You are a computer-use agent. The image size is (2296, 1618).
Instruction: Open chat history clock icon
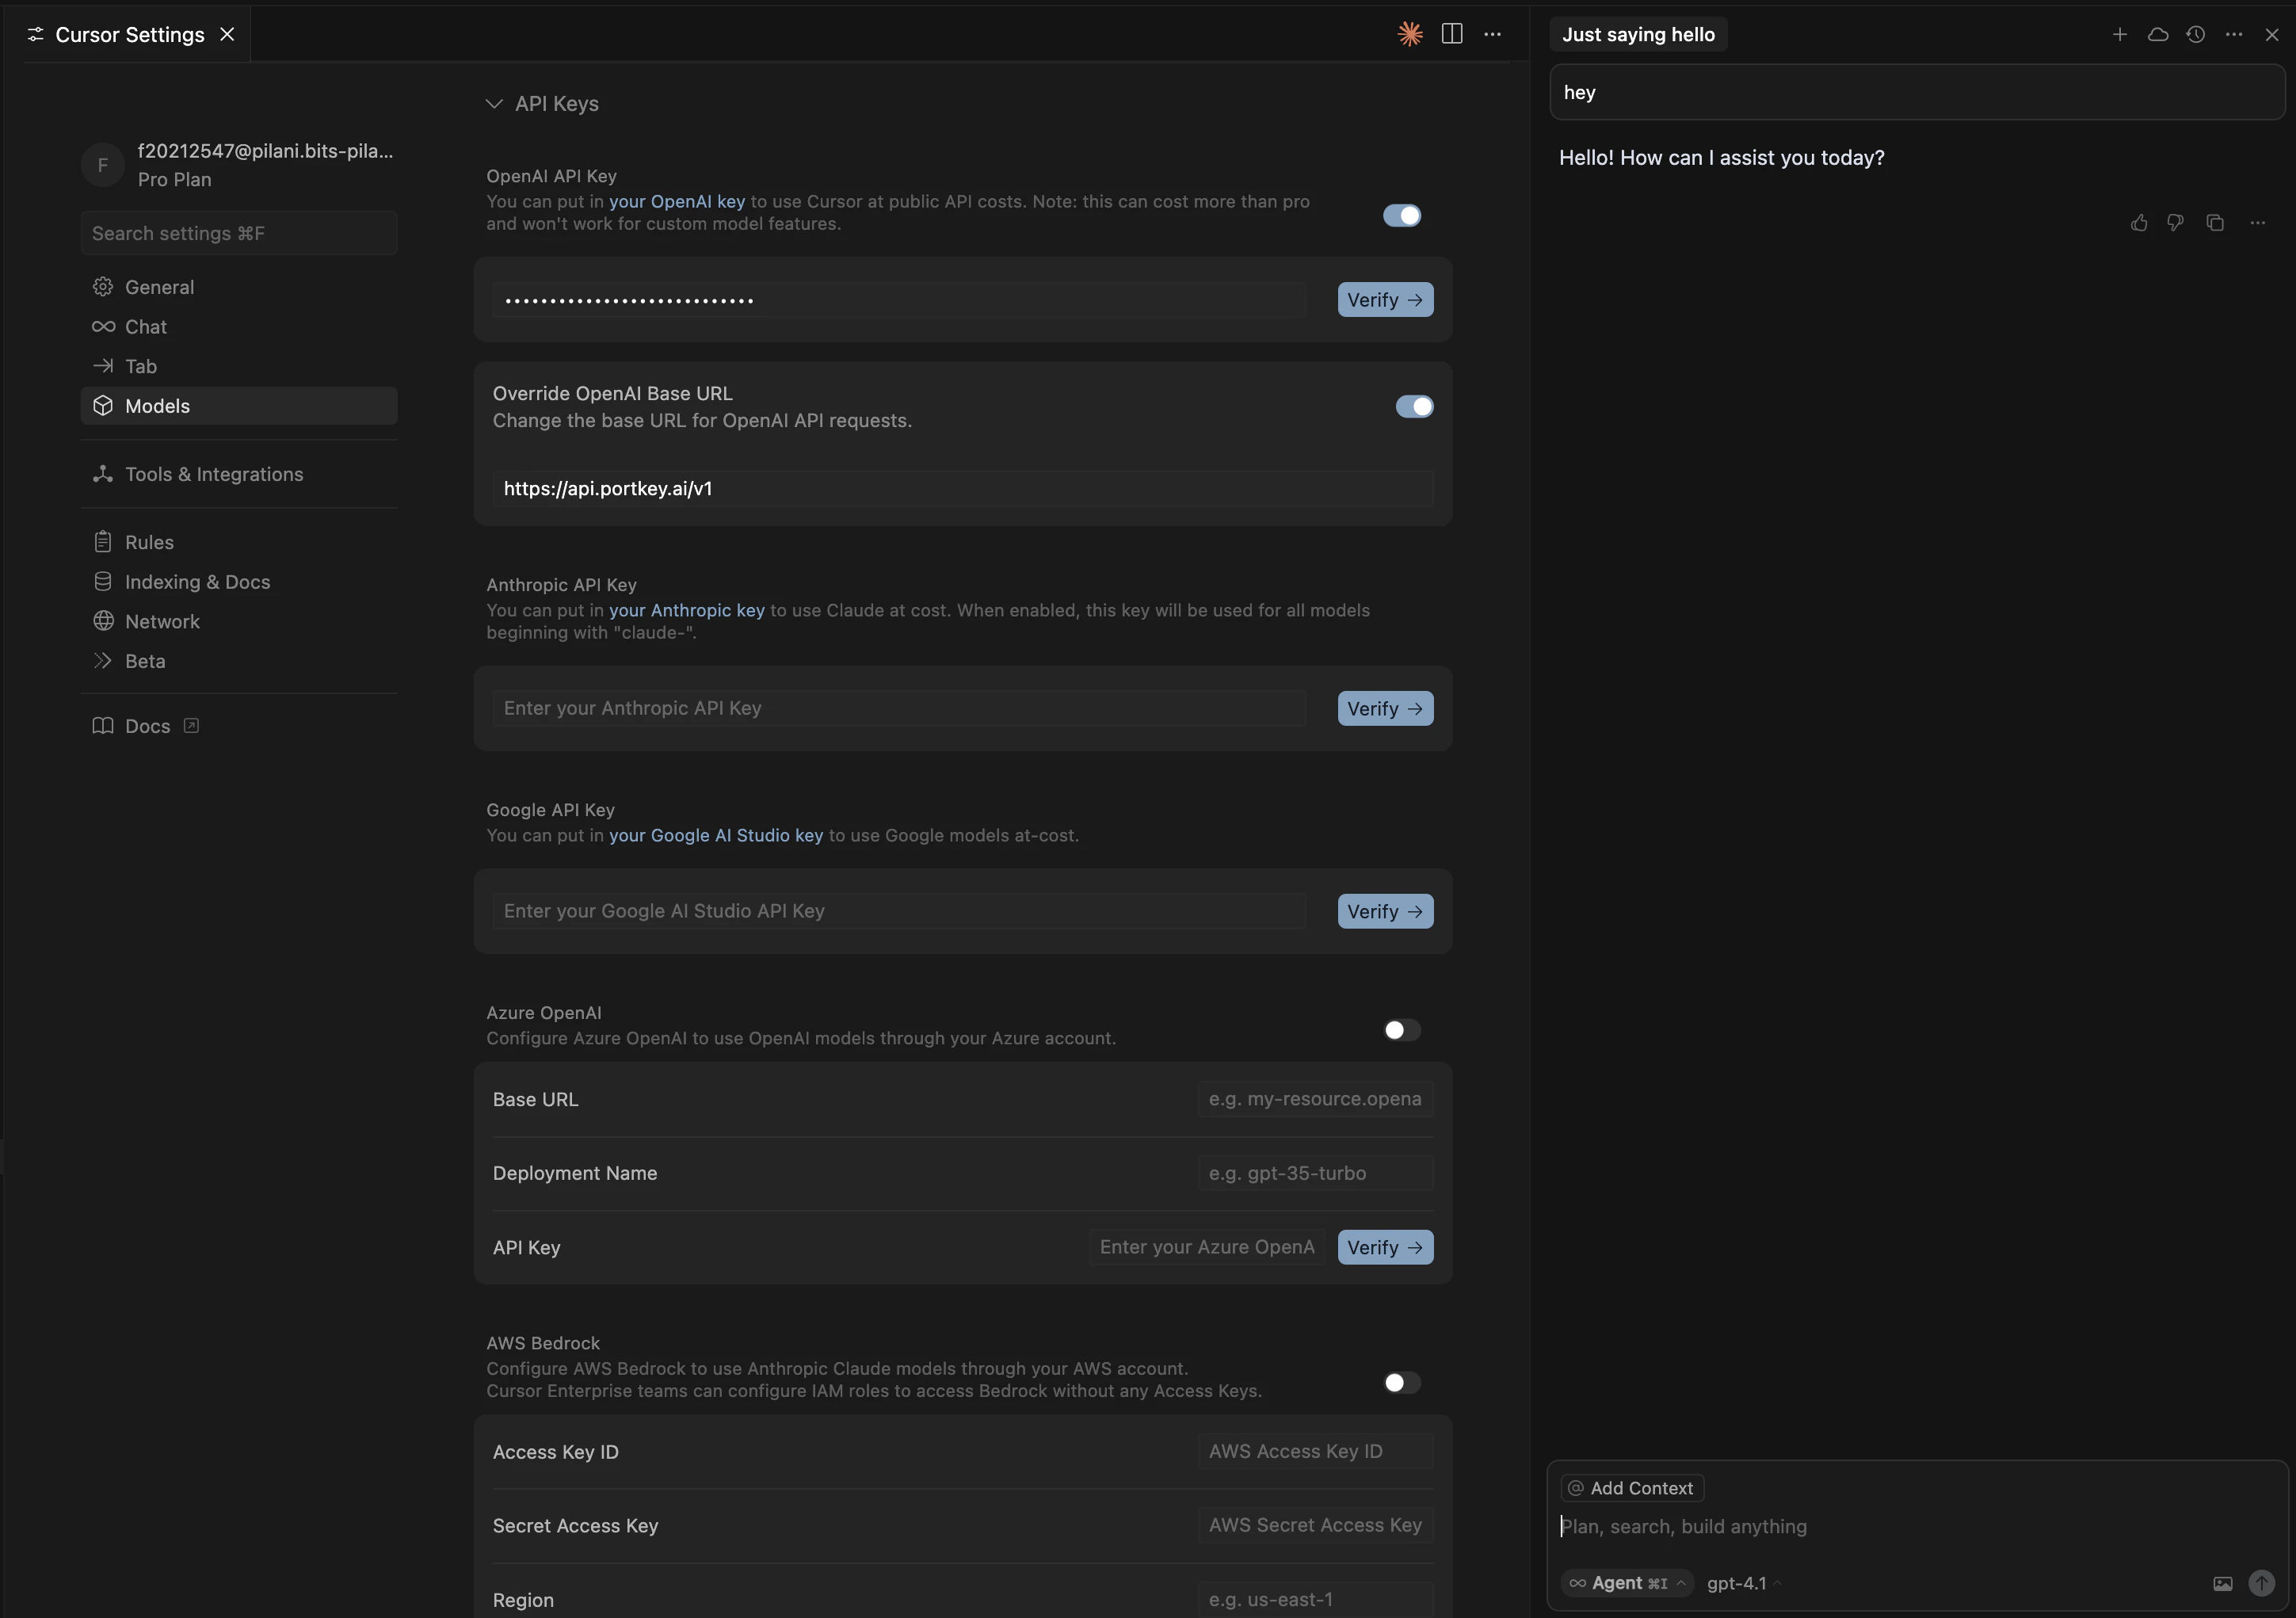click(x=2195, y=34)
